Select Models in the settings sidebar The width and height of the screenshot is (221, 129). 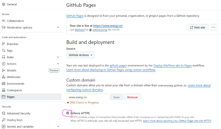pyautogui.click(x=12, y=70)
